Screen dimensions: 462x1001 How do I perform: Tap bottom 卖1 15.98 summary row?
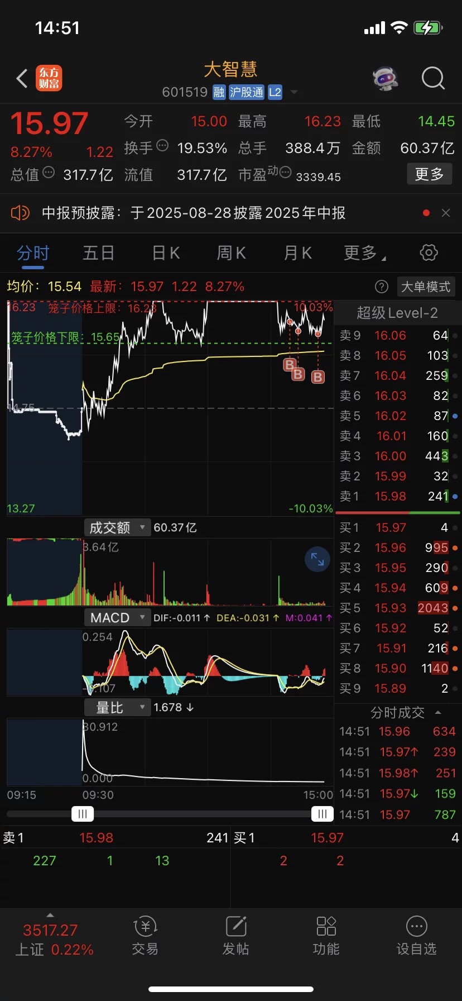(x=116, y=838)
